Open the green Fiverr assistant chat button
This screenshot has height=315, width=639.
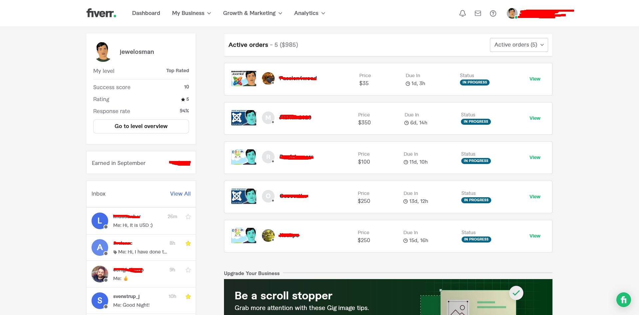(x=623, y=300)
